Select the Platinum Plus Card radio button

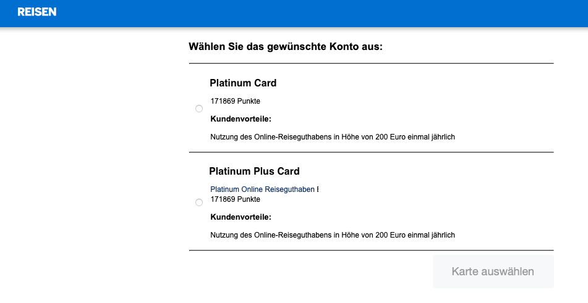click(x=199, y=202)
